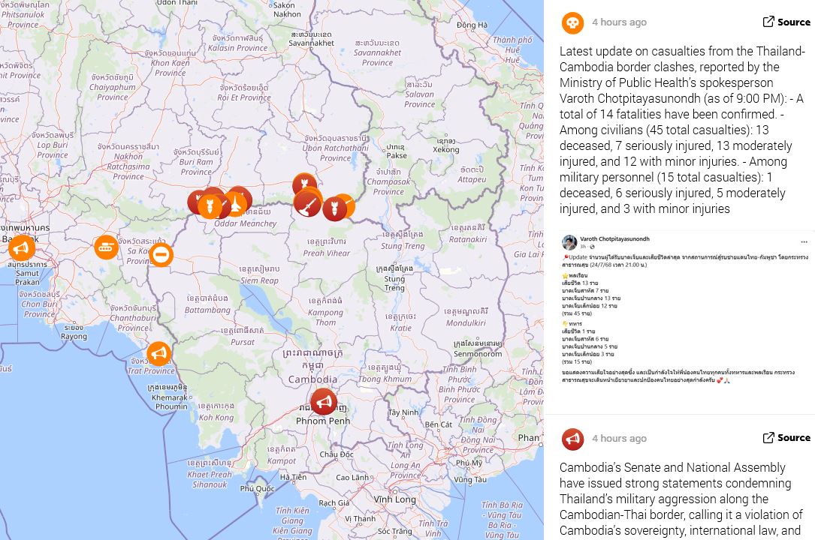815x540 pixels.
Task: Click Varoth Chotpitayasunondh's profile avatar
Action: pyautogui.click(x=569, y=242)
